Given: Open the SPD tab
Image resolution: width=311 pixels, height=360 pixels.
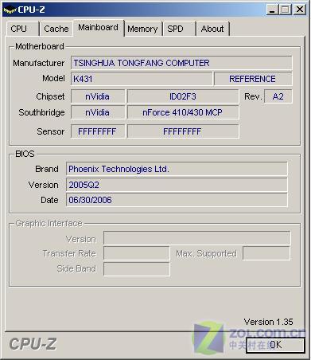Looking at the screenshot, I should (179, 29).
